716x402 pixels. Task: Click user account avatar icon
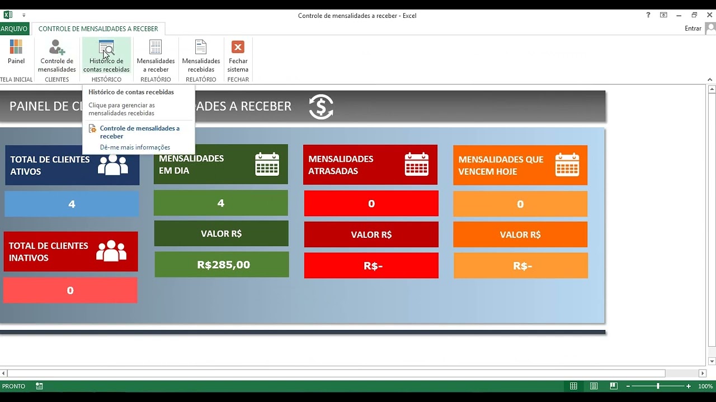(710, 28)
